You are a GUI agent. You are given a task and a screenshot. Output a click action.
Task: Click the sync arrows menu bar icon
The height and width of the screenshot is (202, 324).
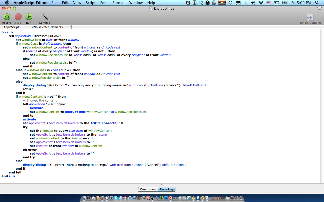tap(230, 3)
